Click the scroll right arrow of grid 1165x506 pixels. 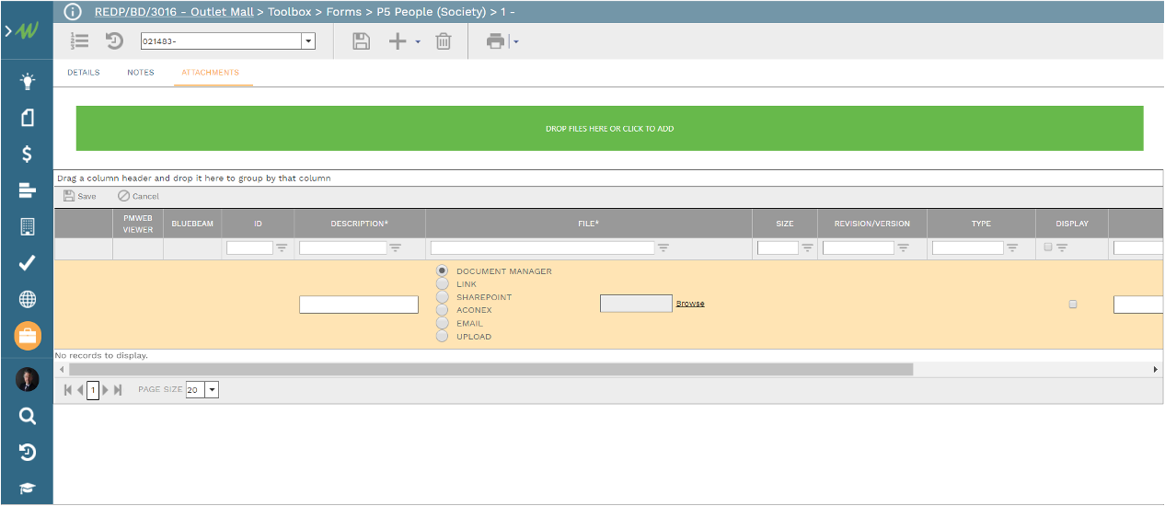pos(1156,369)
